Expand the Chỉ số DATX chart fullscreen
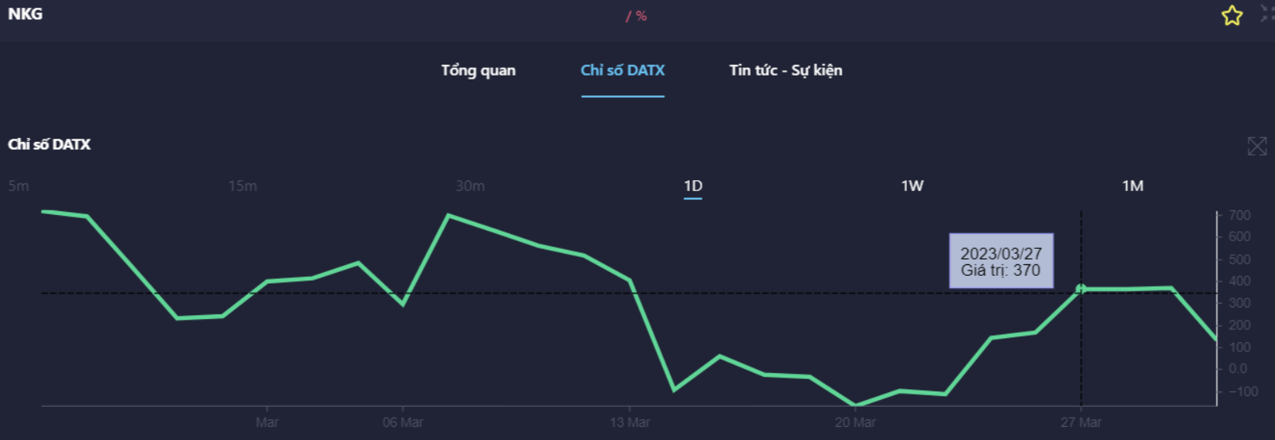The image size is (1275, 440). [1256, 146]
